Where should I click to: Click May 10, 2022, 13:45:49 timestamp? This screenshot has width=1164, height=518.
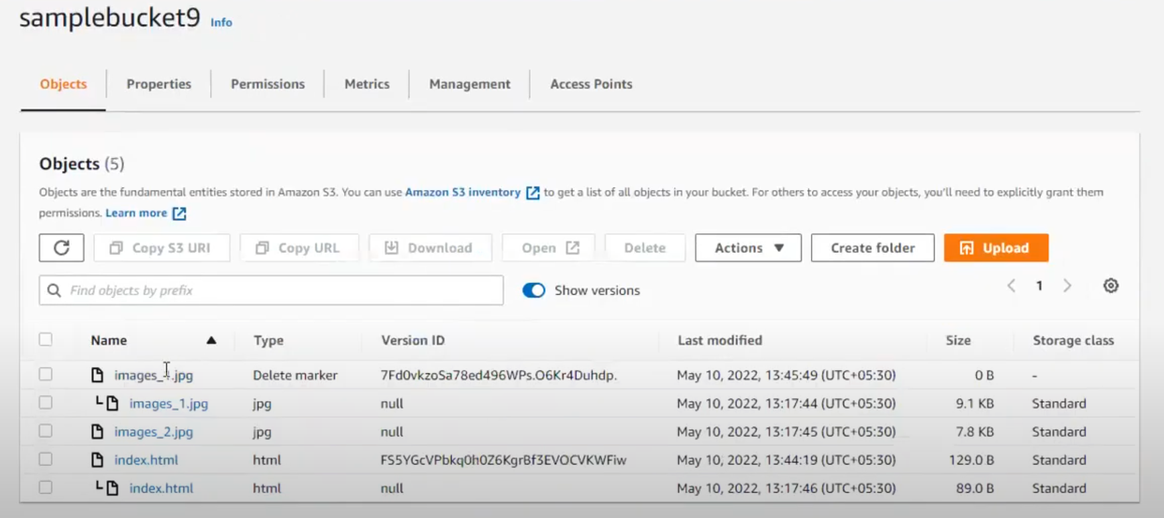coord(786,375)
